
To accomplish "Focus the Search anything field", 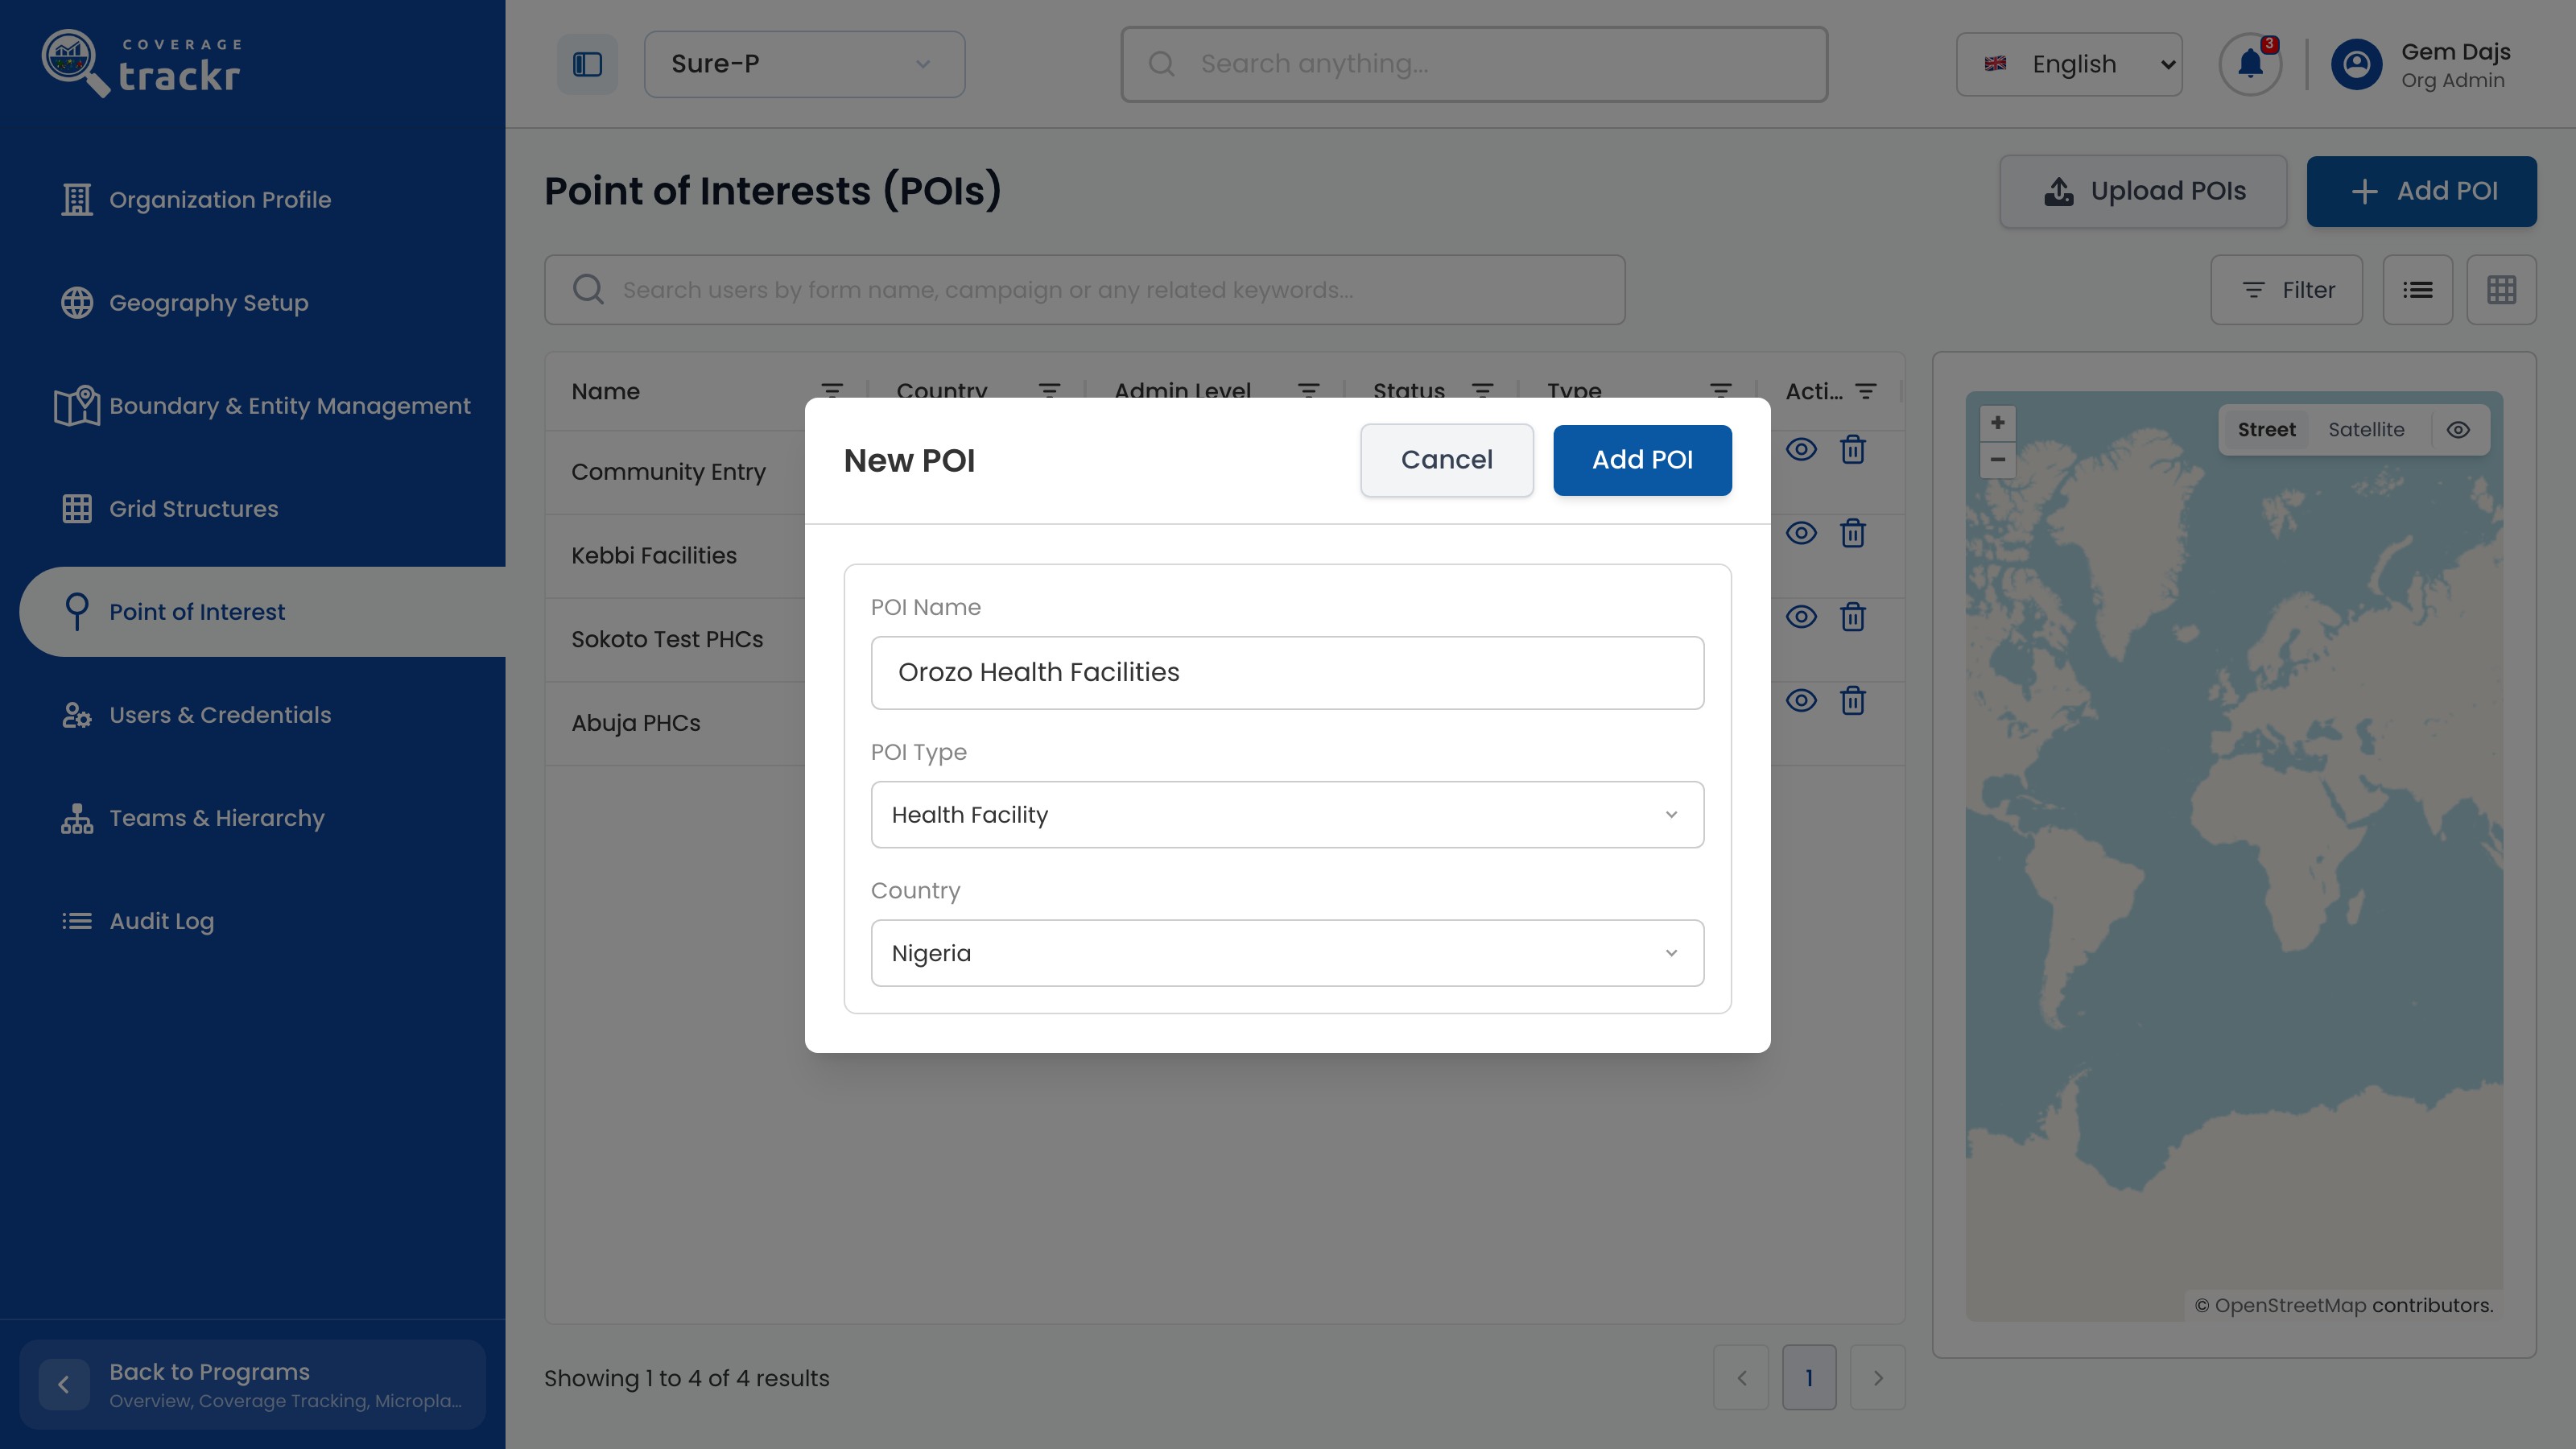I will click(1474, 64).
